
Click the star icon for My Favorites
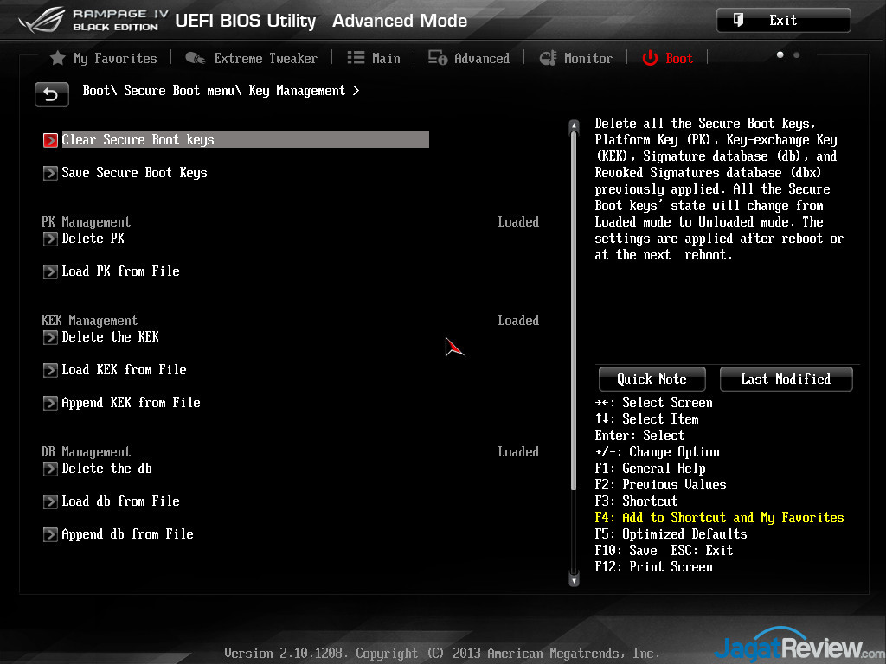click(x=58, y=58)
